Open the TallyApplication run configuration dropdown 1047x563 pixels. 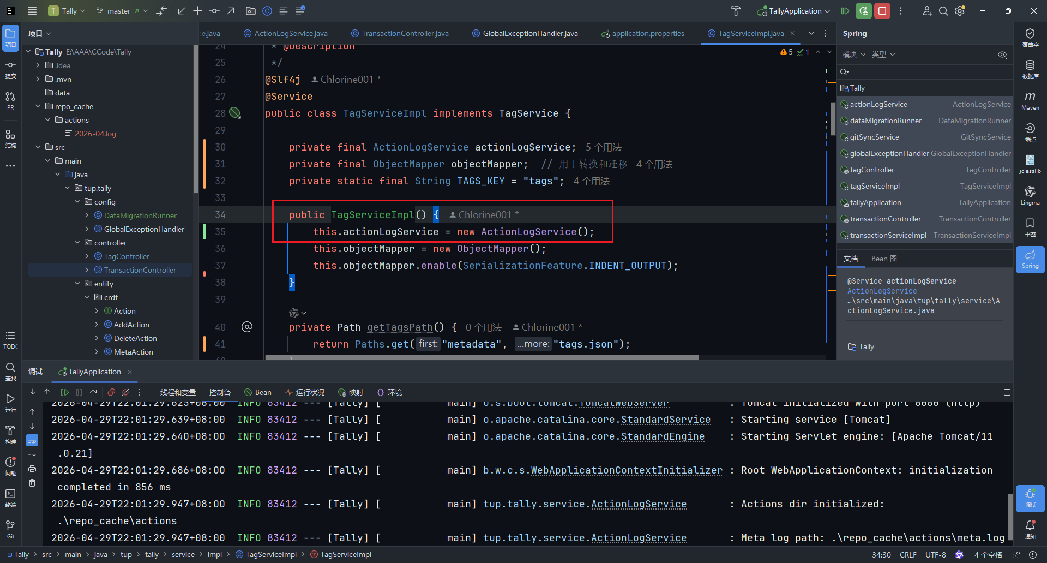coord(793,11)
